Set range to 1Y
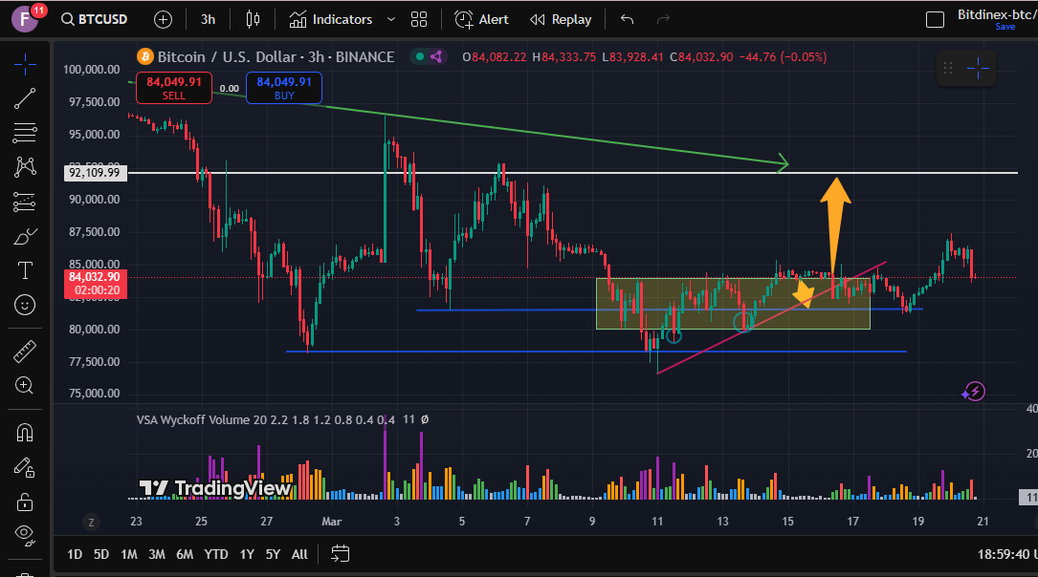Viewport: 1038px width, 577px height. (247, 554)
